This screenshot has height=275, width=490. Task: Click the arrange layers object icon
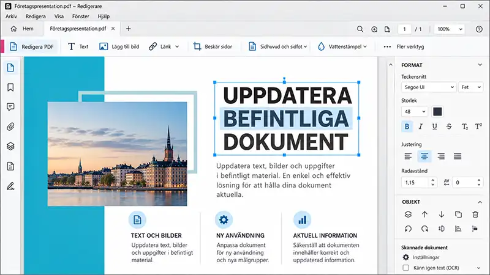click(x=408, y=215)
